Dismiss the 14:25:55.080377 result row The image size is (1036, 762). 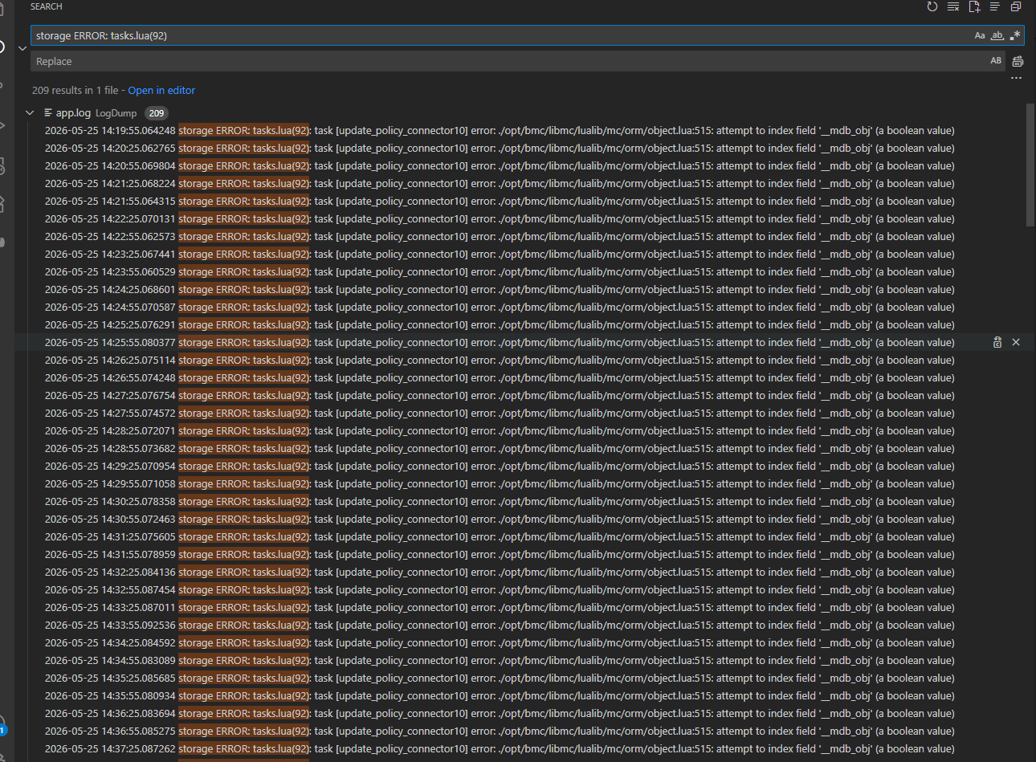[x=1016, y=342]
